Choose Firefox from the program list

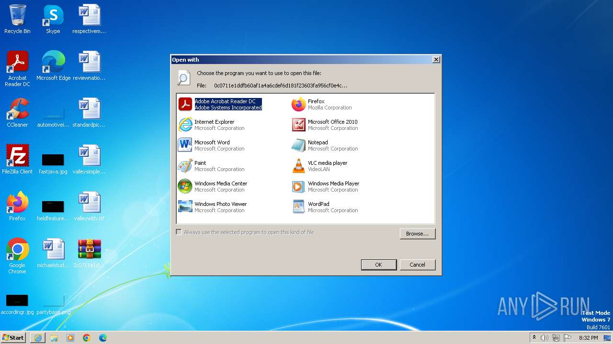322,104
